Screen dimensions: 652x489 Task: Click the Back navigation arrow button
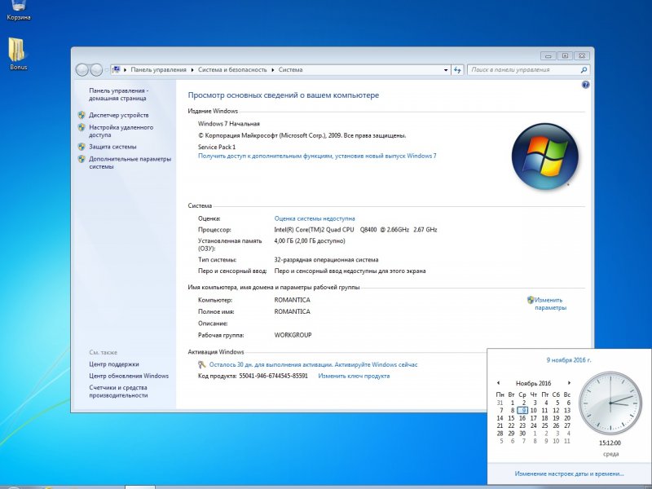pyautogui.click(x=82, y=70)
